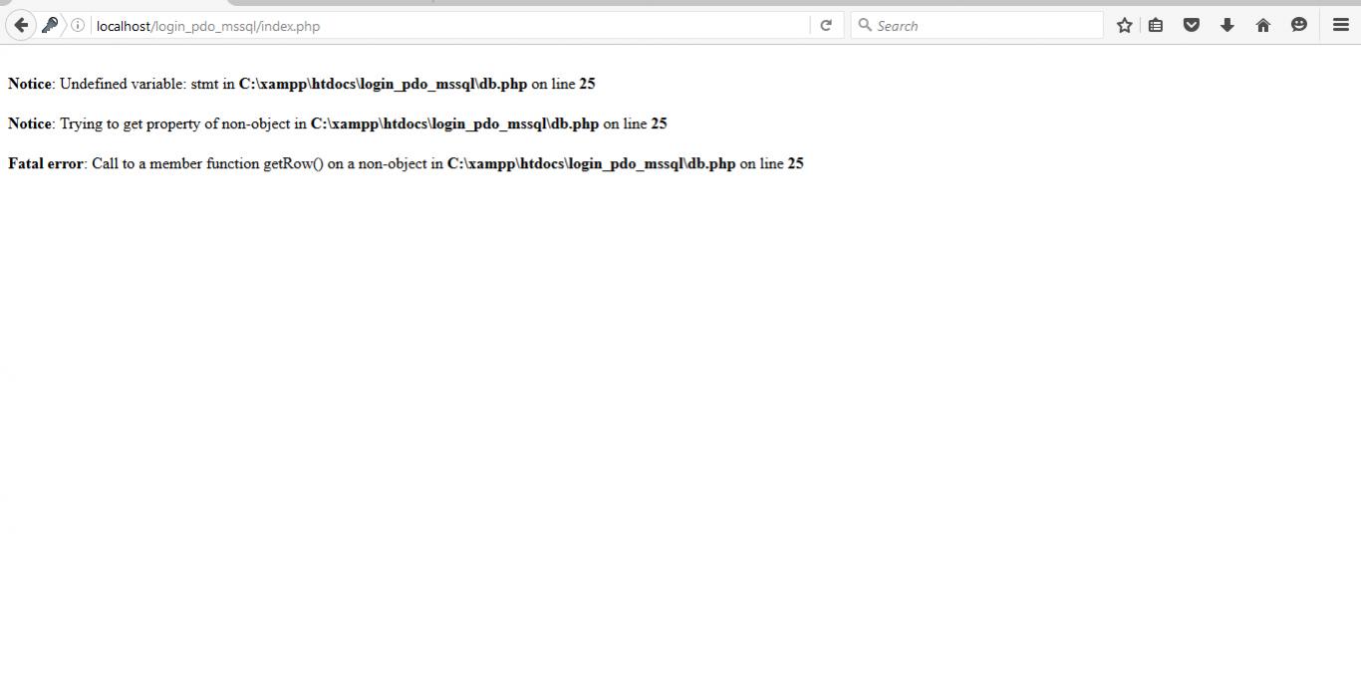Reload the index.php page
1361x699 pixels.
(x=826, y=25)
